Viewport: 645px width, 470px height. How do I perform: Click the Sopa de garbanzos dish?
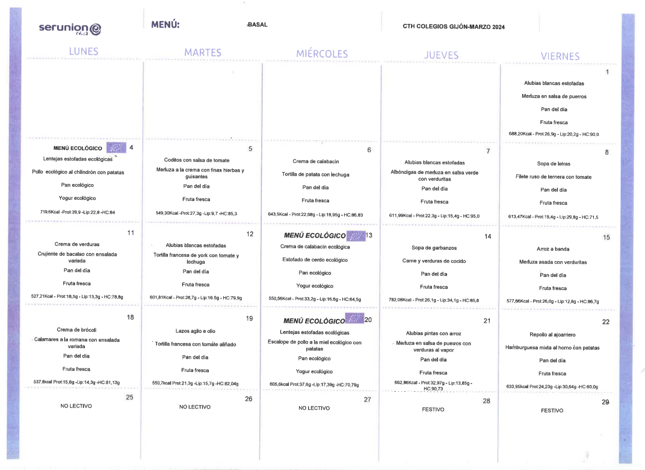[434, 248]
